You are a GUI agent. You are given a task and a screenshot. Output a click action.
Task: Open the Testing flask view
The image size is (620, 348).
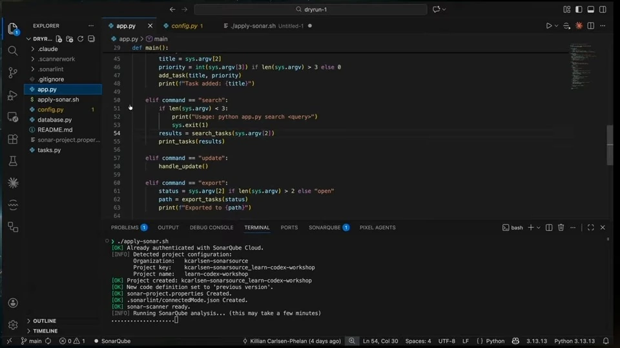13,160
